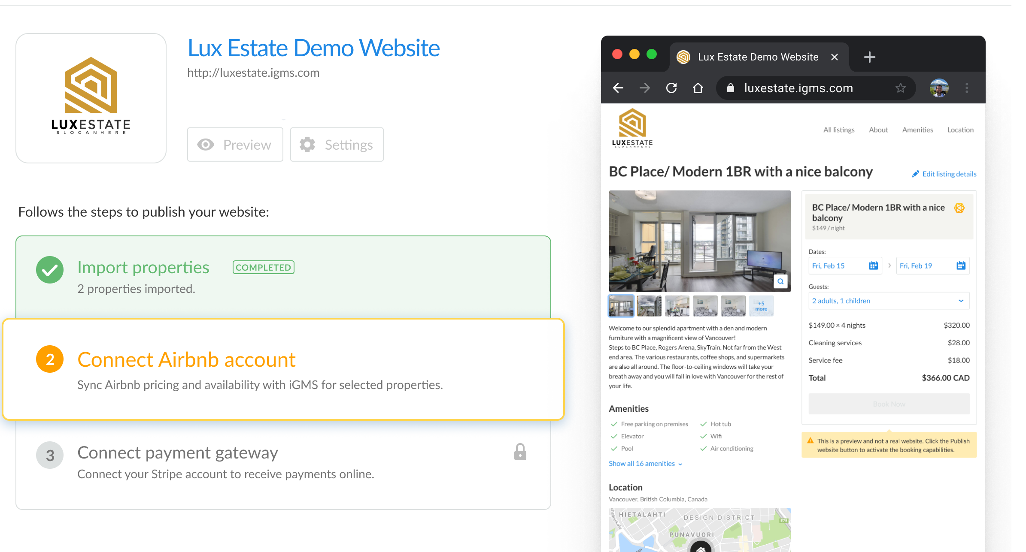Click the tab favicon of Lux Estate
The height and width of the screenshot is (552, 1026).
click(683, 57)
